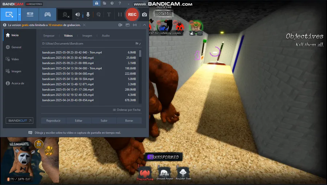Open the Video sidebar section
The width and height of the screenshot is (327, 185).
tap(20, 59)
